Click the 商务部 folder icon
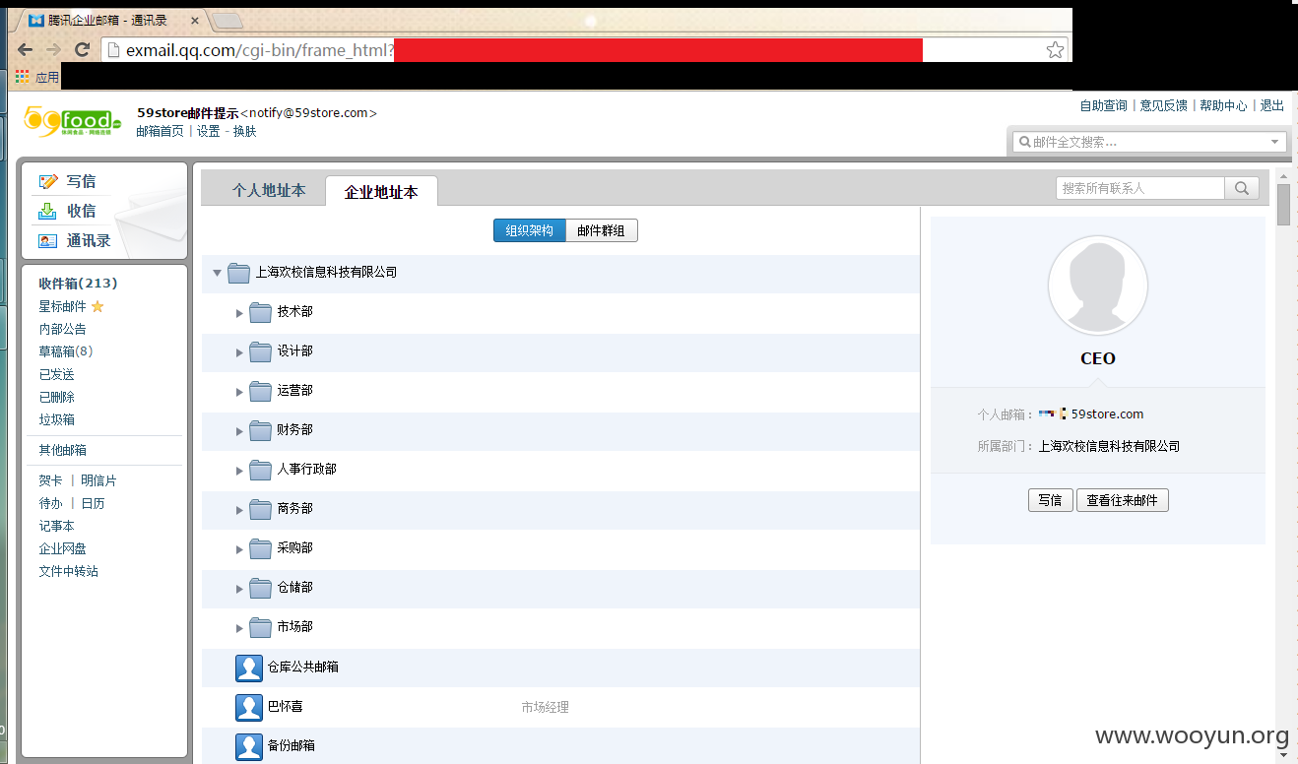This screenshot has height=764, width=1298. point(260,509)
